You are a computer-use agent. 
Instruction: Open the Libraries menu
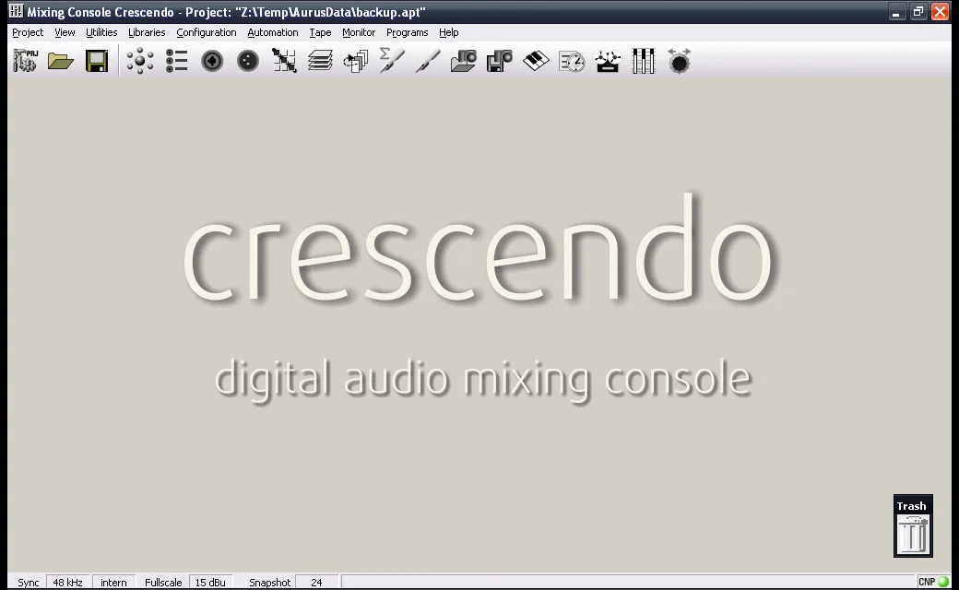click(147, 32)
